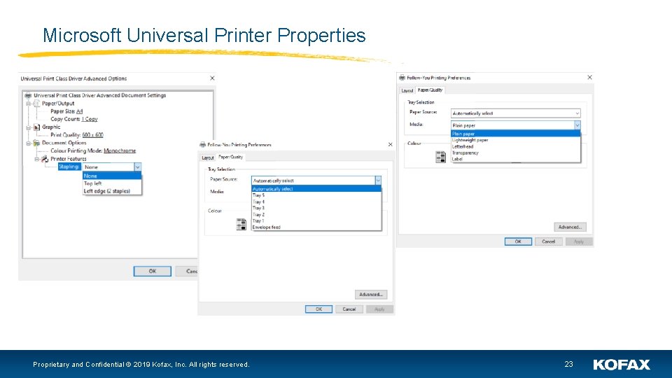
Task: Select the Printer Features tree item
Action: [x=69, y=159]
